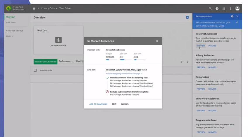Click CANCEL in the dialog

[125, 104]
